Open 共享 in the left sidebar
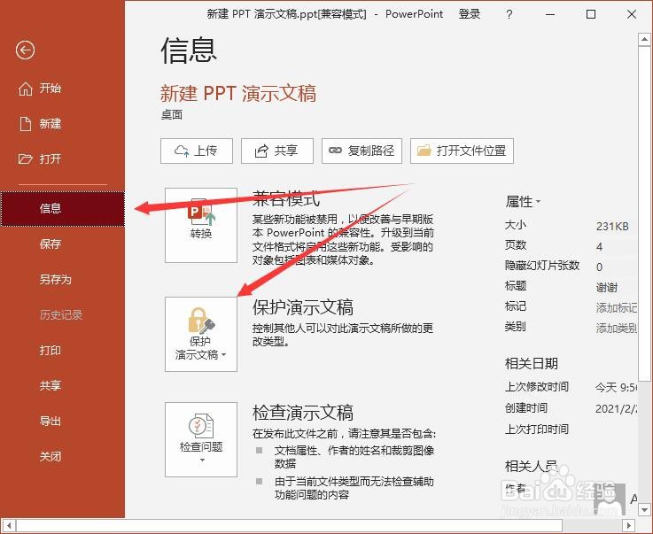Image resolution: width=653 pixels, height=534 pixels. coord(51,385)
